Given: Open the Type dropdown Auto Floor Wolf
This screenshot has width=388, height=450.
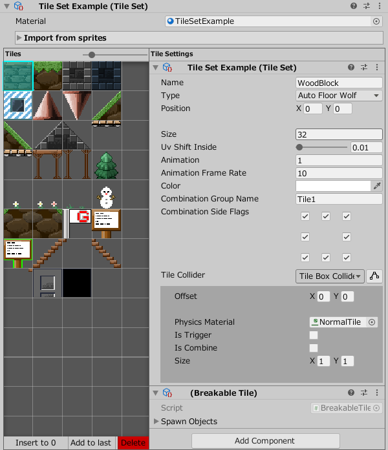Looking at the screenshot, I should [x=339, y=96].
